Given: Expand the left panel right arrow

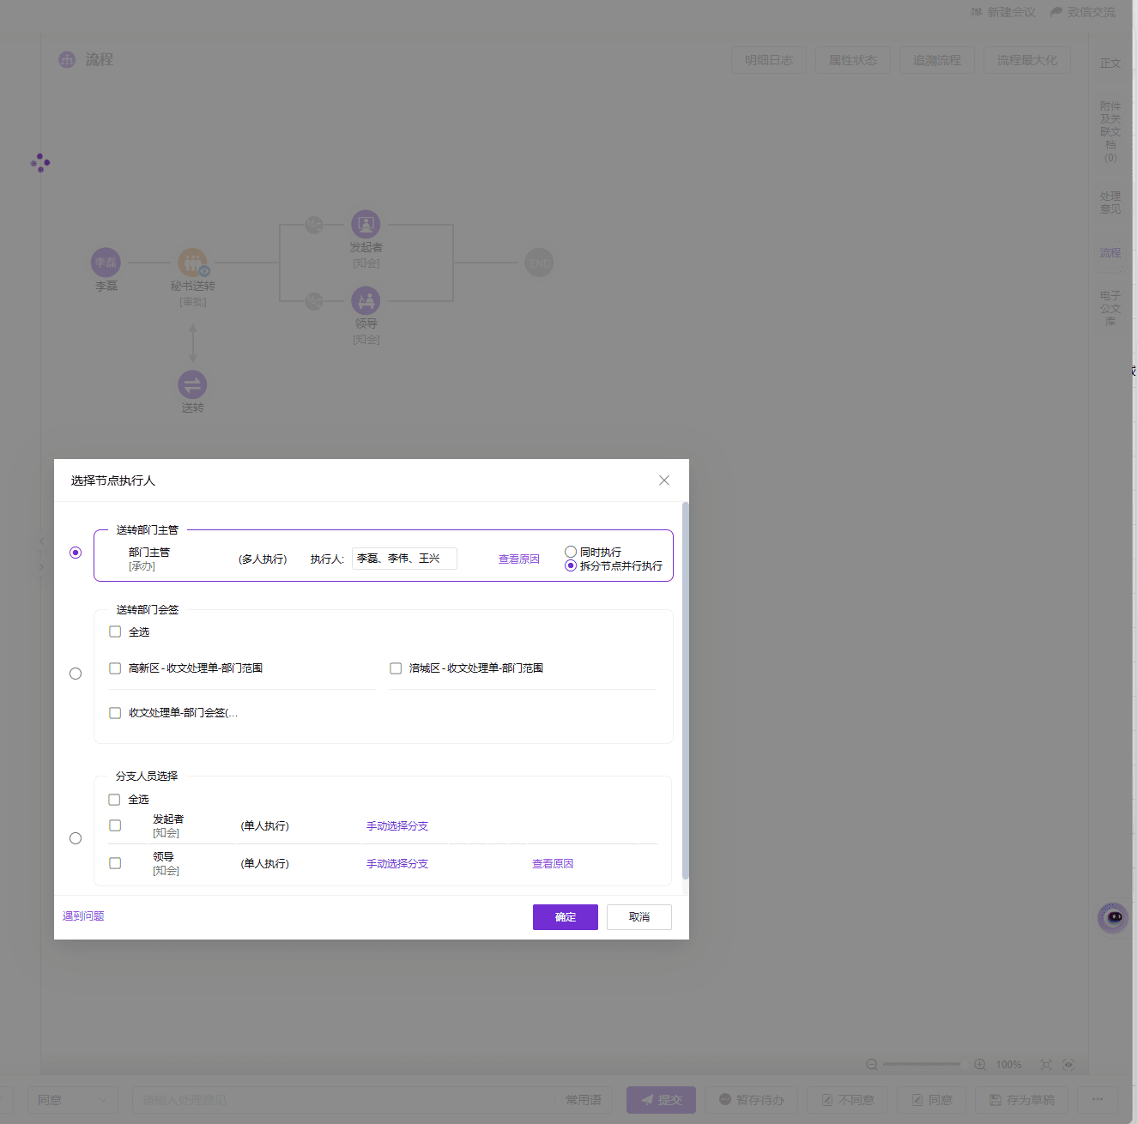Looking at the screenshot, I should pos(41,567).
